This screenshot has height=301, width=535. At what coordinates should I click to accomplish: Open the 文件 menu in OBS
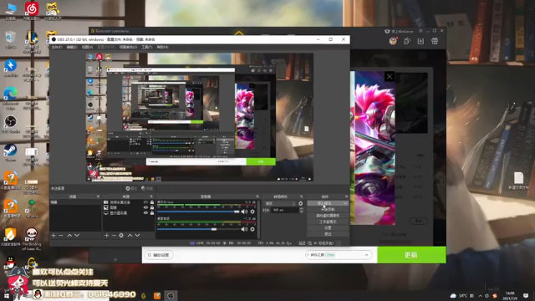click(57, 47)
